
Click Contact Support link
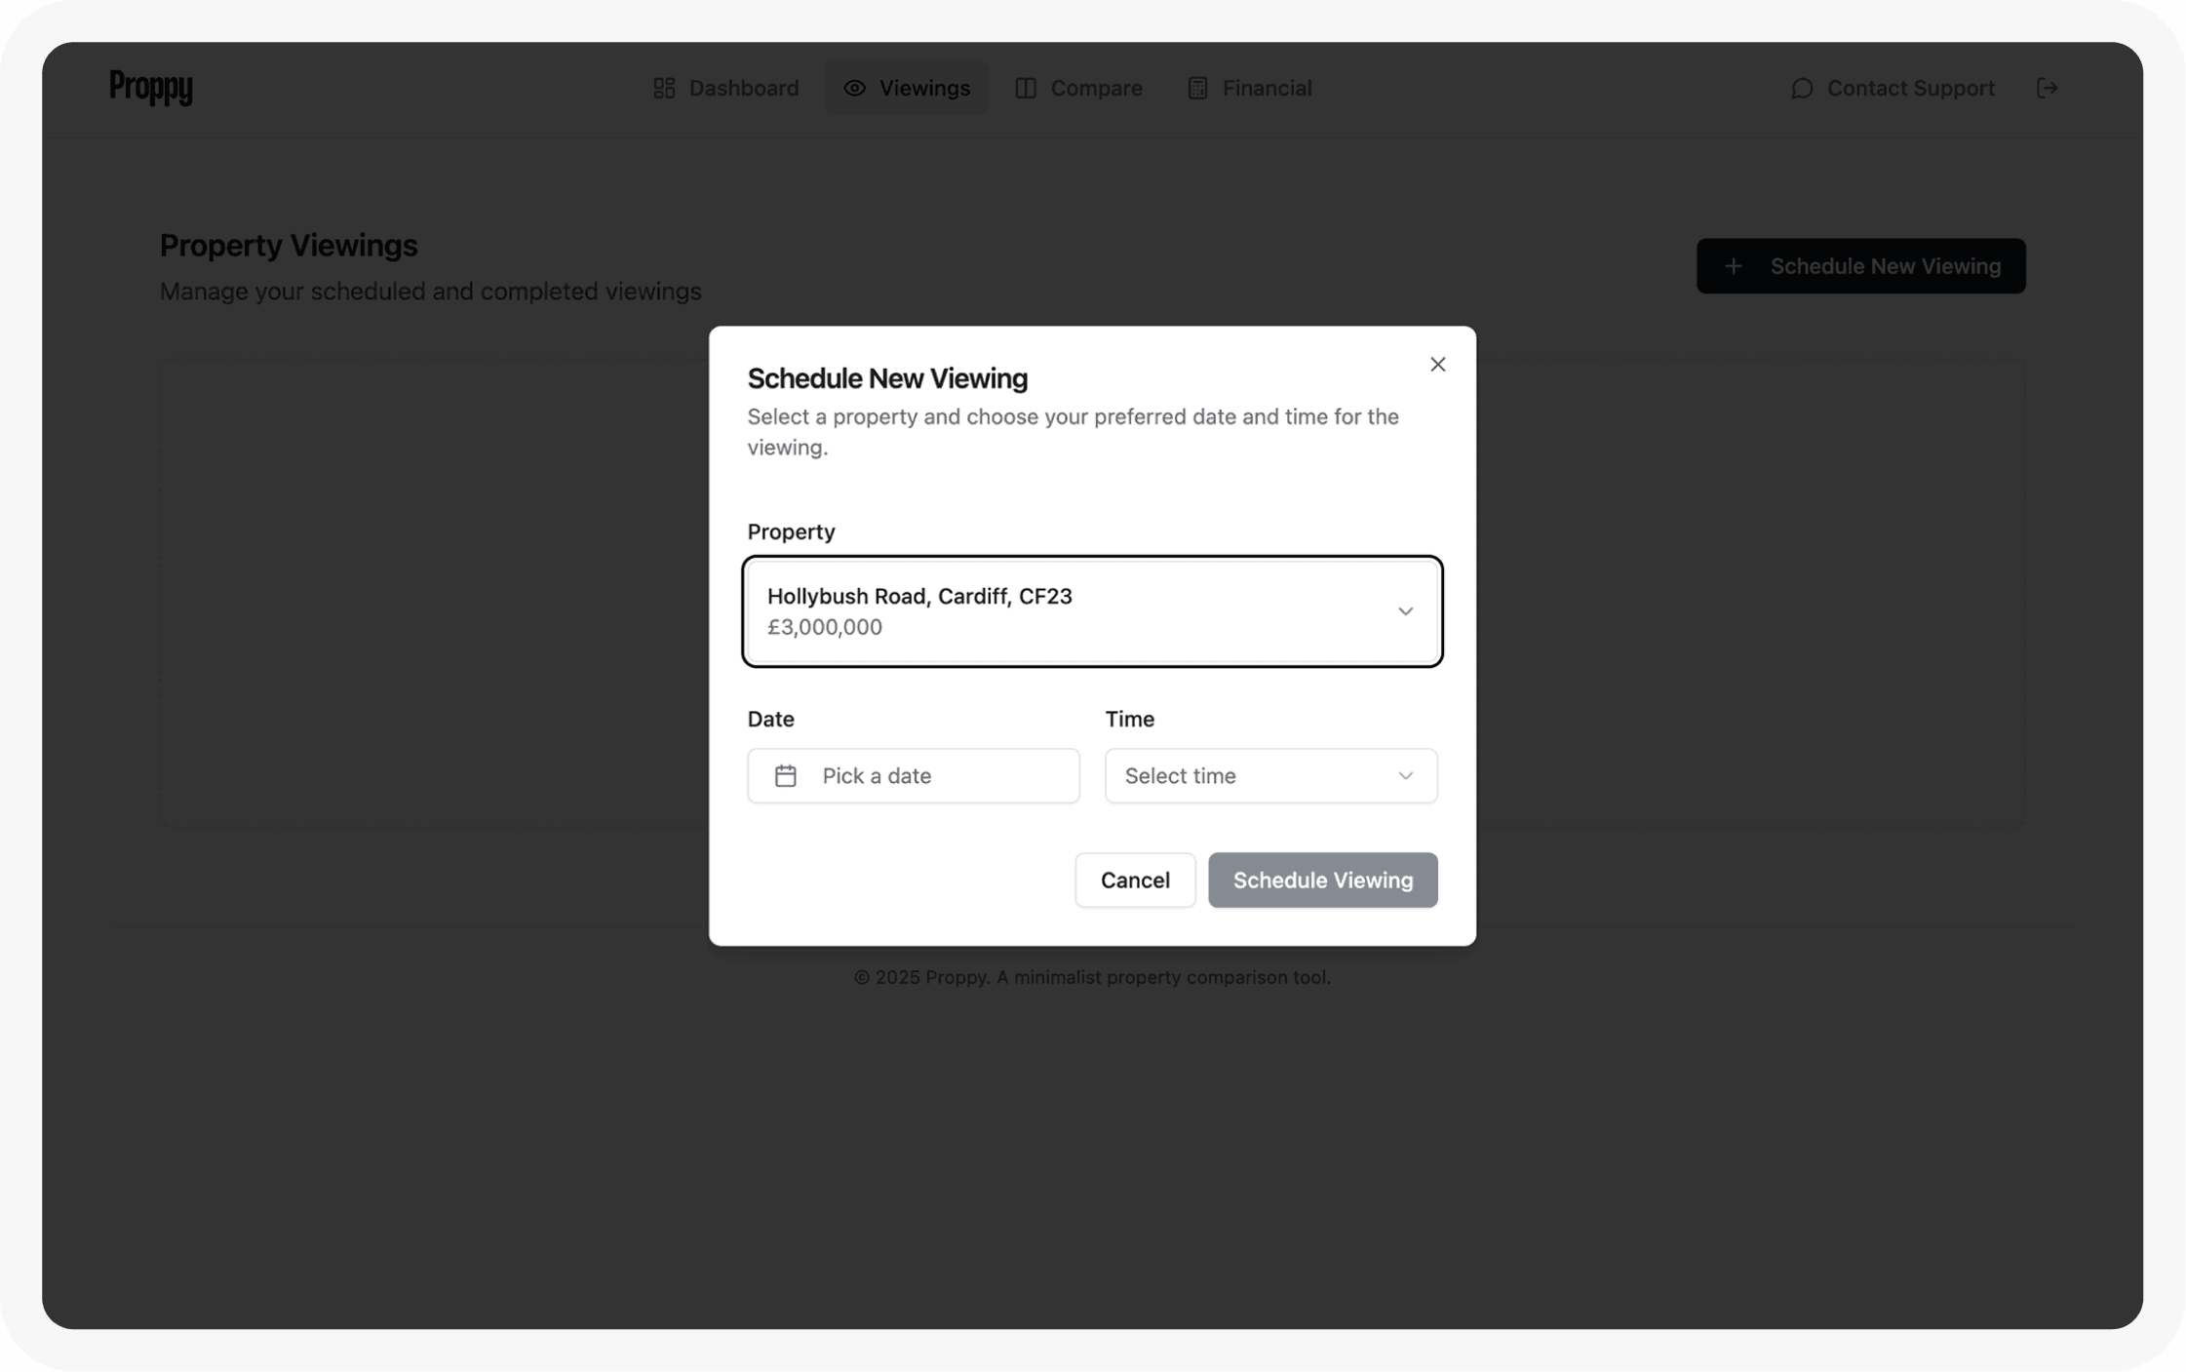click(x=1893, y=88)
